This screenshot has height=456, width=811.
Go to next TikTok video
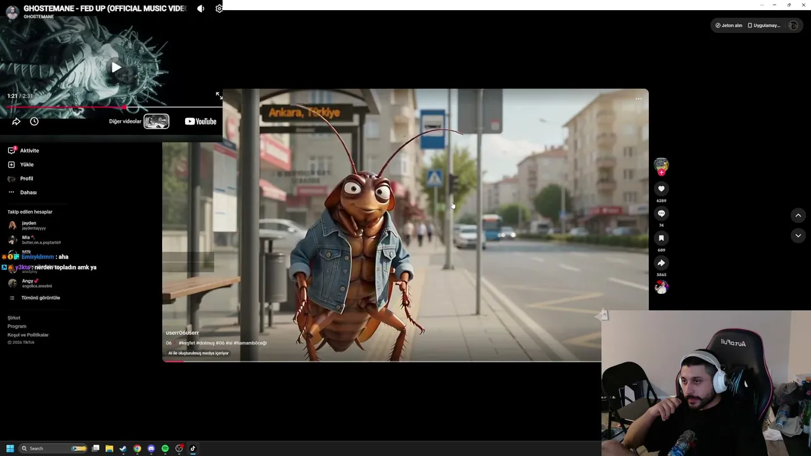point(798,236)
